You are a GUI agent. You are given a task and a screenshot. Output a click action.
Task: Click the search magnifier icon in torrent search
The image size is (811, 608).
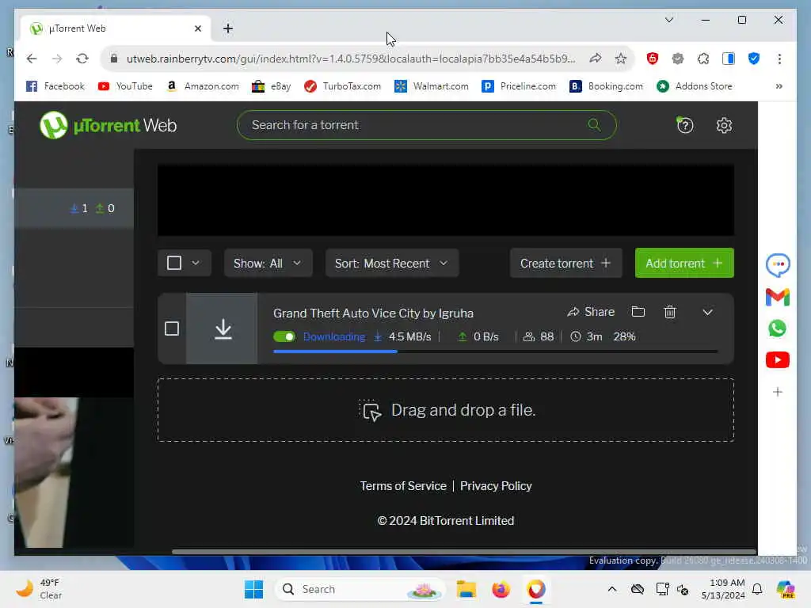[x=594, y=124]
